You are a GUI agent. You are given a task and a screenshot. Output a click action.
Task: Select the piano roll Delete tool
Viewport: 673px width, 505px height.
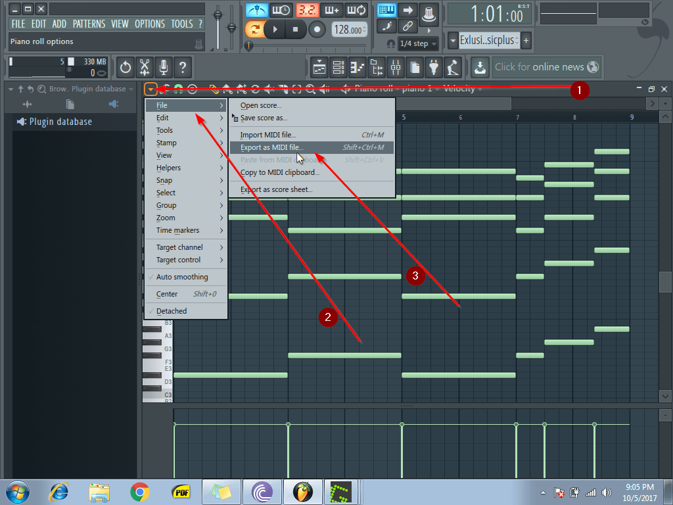(255, 89)
